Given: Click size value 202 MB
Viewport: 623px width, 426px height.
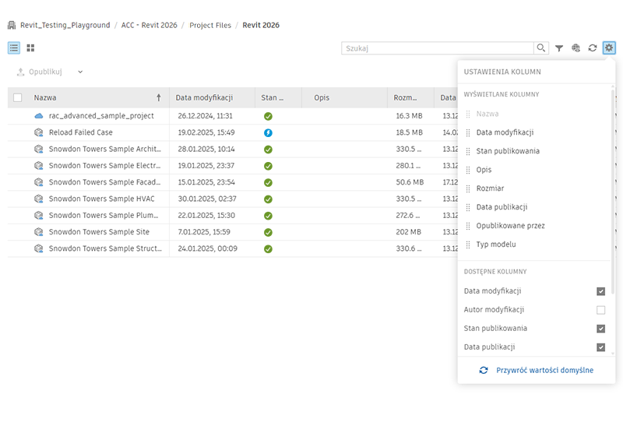Looking at the screenshot, I should (408, 232).
